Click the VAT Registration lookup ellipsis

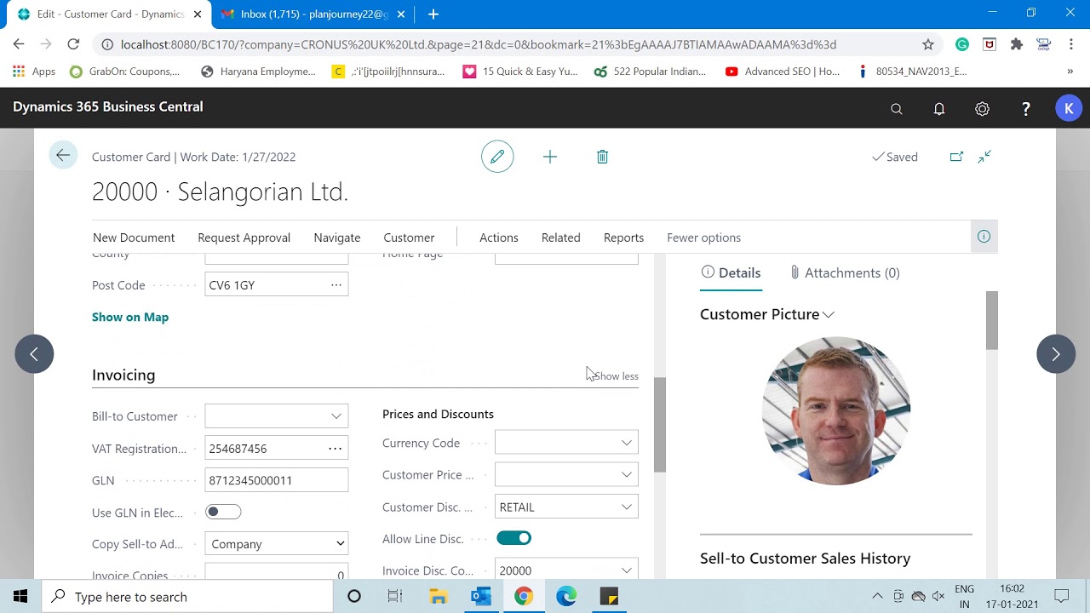pyautogui.click(x=336, y=449)
